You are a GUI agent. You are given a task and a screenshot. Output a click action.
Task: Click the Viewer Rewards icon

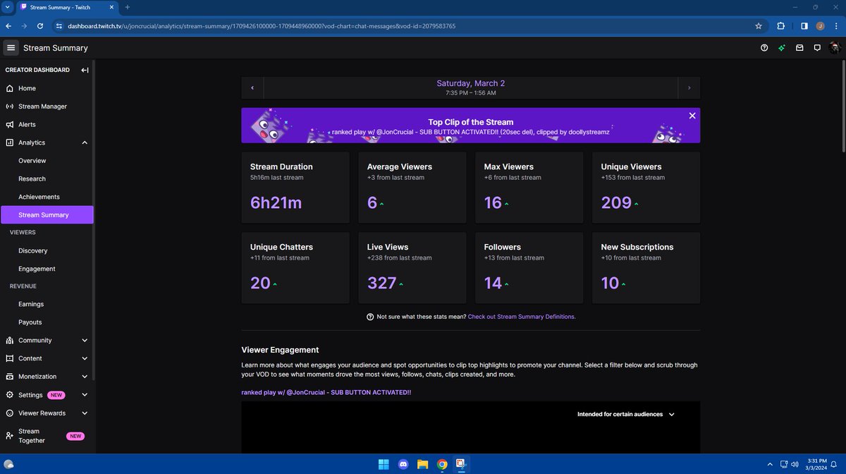(x=10, y=413)
